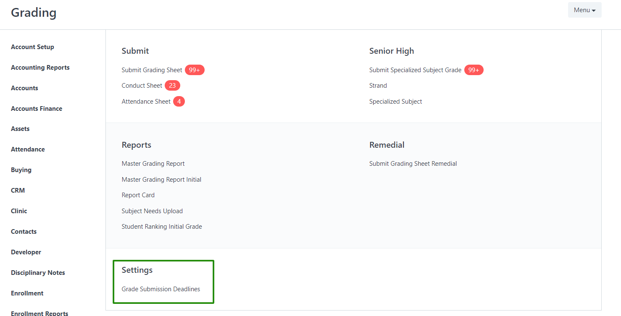
Task: Open the Conduct Sheet link
Action: 142,86
